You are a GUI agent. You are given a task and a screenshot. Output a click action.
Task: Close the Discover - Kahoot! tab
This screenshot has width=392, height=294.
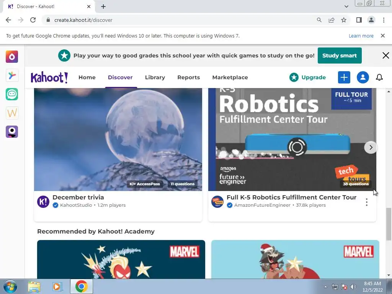coord(89,7)
